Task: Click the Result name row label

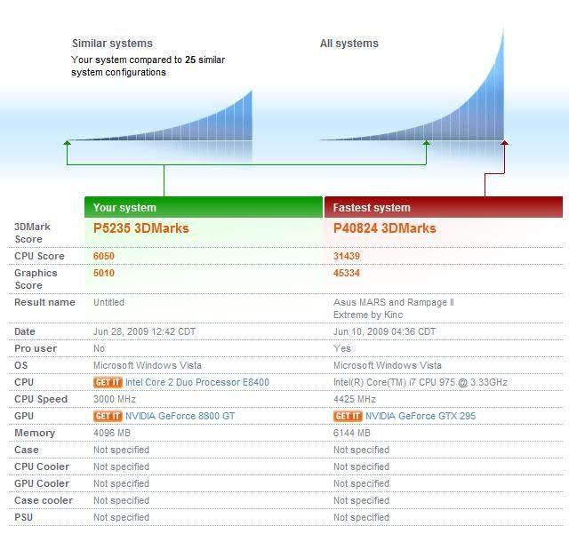Action: (x=44, y=303)
